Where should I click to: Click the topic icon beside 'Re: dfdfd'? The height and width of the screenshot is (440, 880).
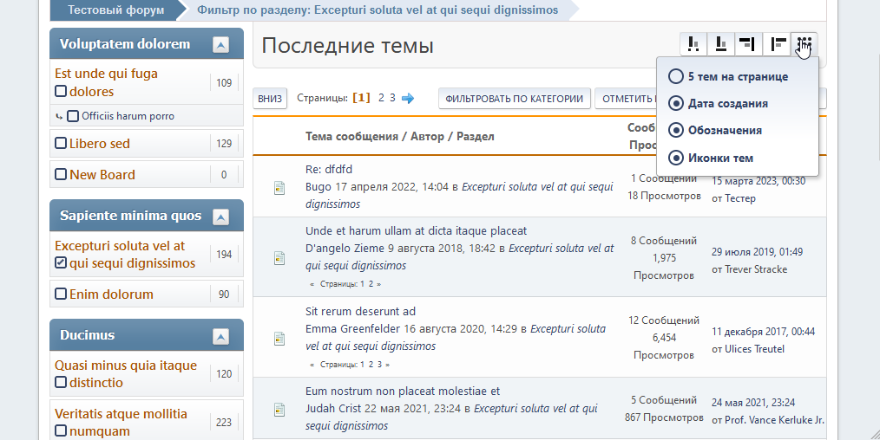(x=279, y=187)
